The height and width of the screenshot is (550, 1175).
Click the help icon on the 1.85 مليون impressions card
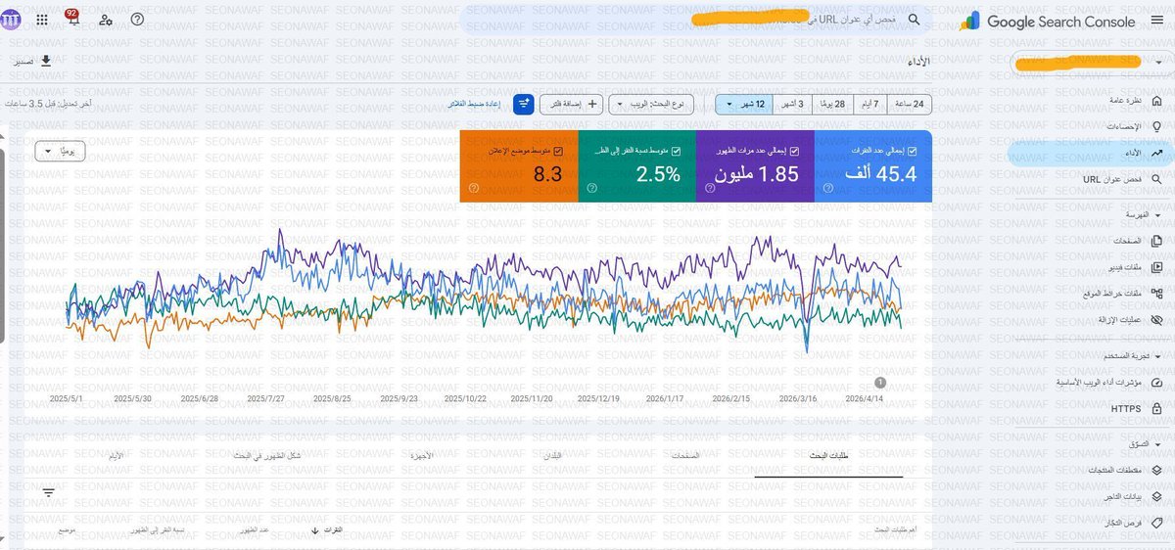(x=710, y=188)
